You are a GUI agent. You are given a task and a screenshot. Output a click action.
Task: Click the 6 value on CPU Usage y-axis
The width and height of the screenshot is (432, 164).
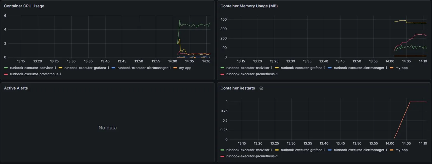point(5,16)
